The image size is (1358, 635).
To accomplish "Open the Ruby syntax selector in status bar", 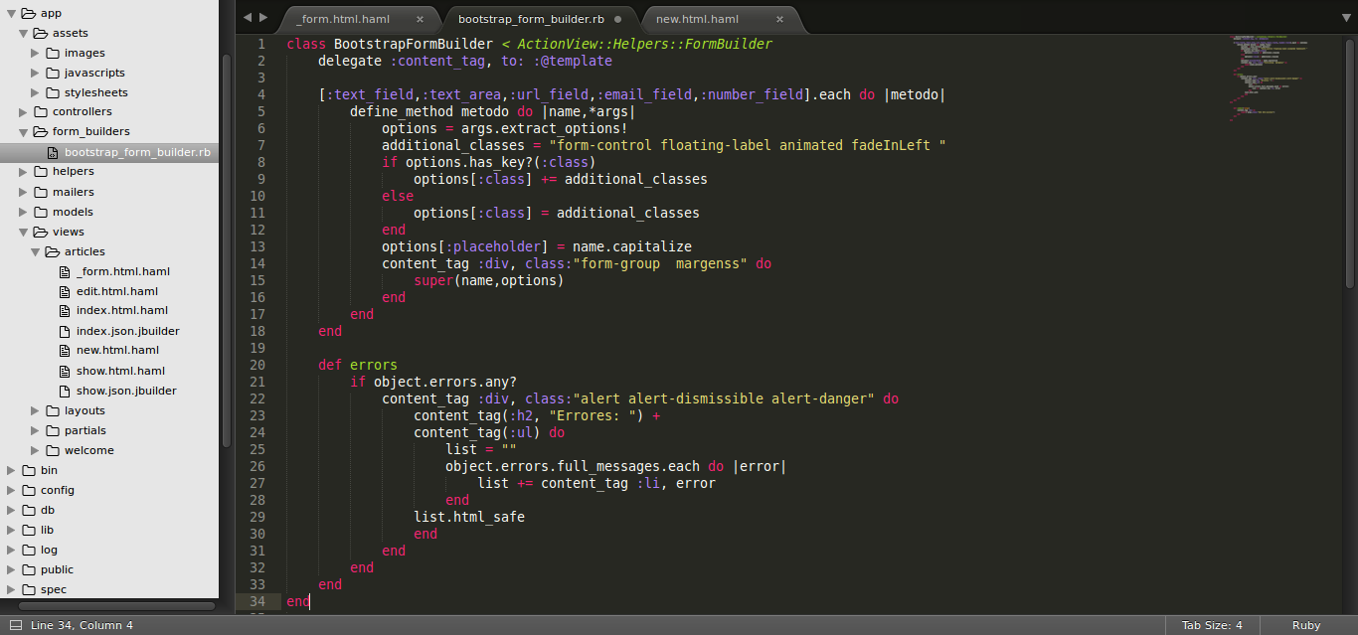I will click(x=1306, y=625).
